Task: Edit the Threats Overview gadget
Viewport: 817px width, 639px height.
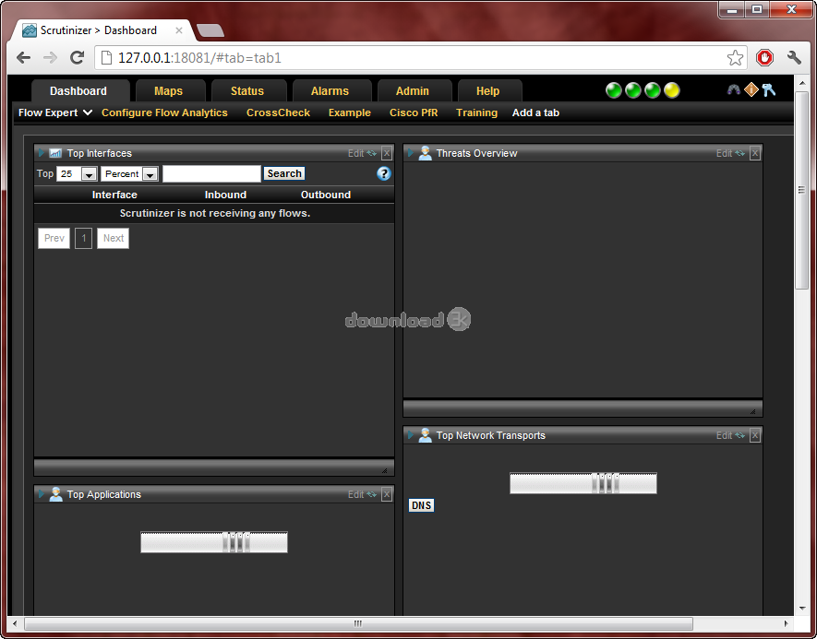Action: 725,153
